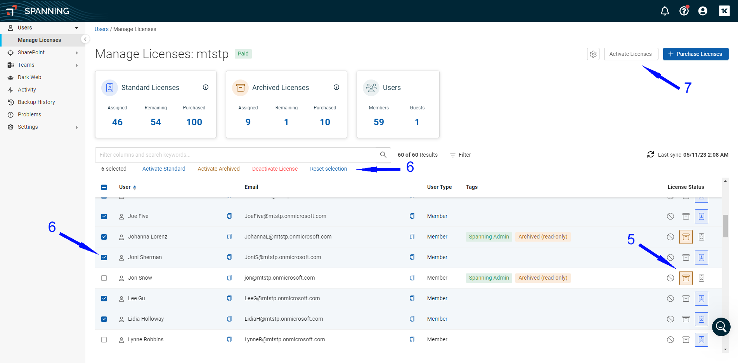Collapse the sidebar with the chevron arrow
The image size is (738, 363).
(85, 39)
